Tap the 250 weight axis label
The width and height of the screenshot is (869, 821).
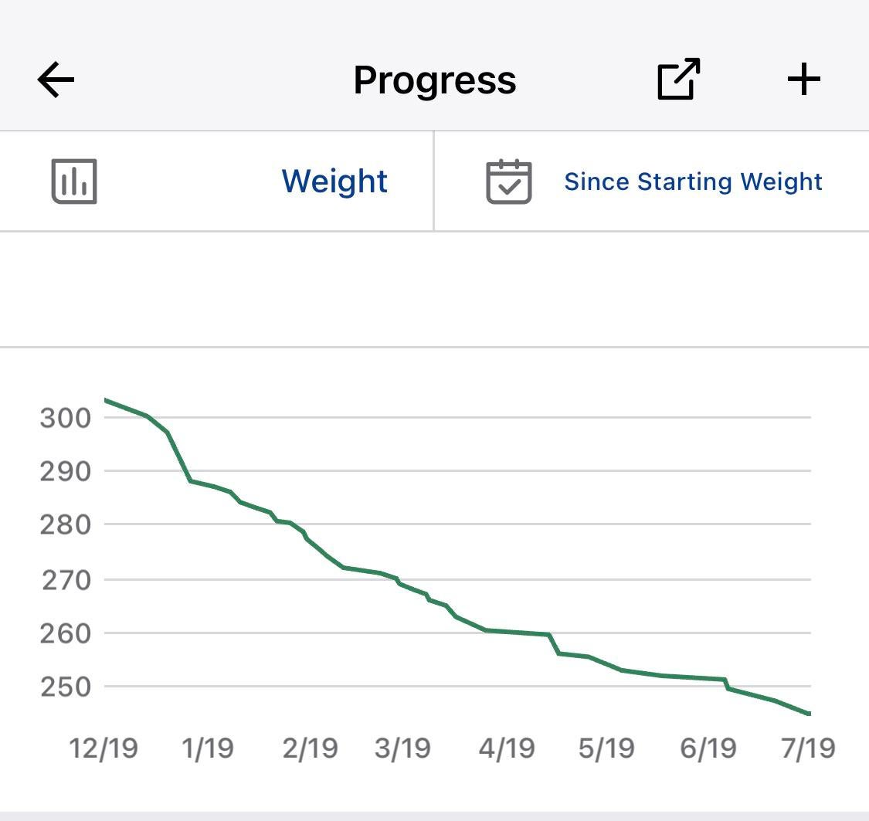66,687
